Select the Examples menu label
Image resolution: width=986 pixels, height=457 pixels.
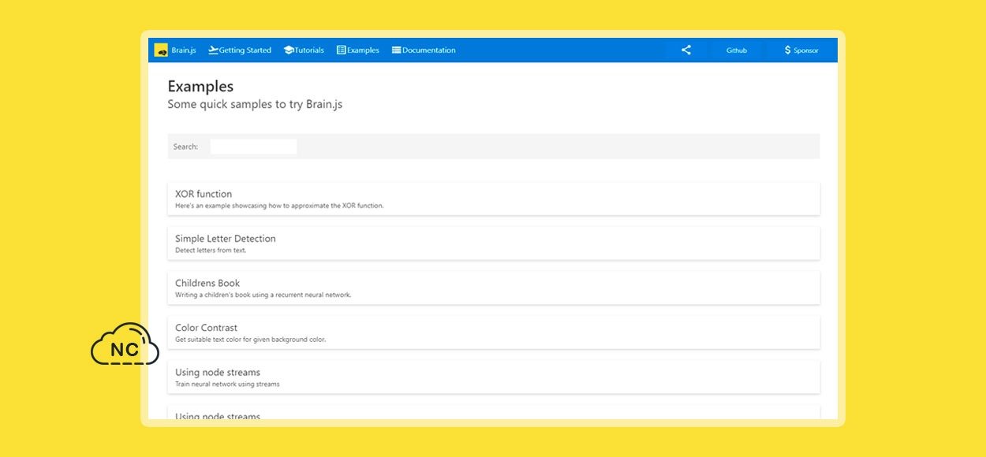point(363,50)
